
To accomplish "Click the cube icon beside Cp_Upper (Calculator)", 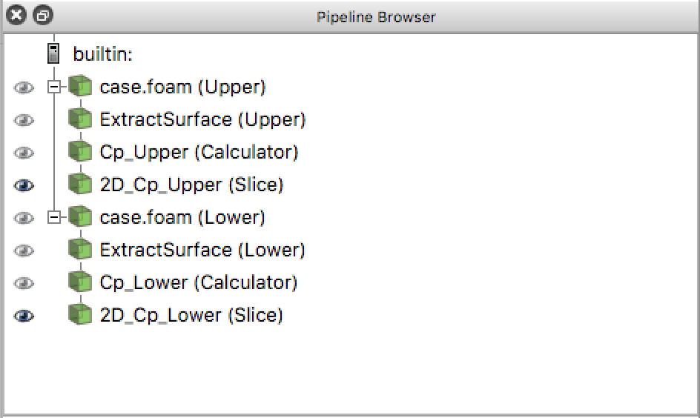I will [x=80, y=152].
